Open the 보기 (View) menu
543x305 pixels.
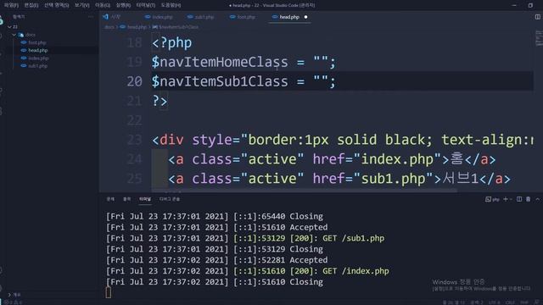pos(81,5)
